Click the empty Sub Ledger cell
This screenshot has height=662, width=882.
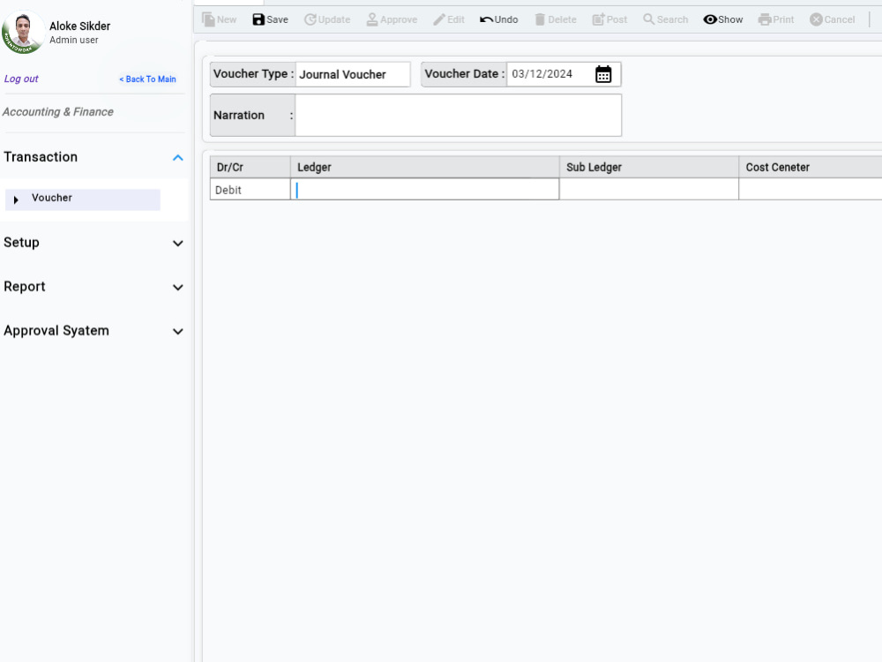tap(648, 190)
